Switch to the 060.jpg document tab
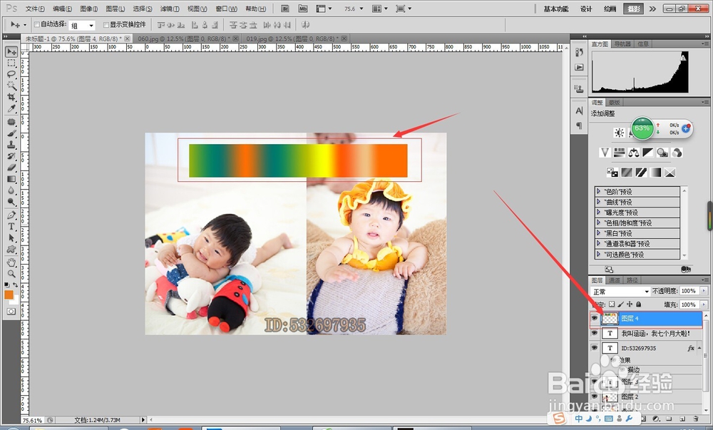The image size is (713, 430). click(x=185, y=39)
